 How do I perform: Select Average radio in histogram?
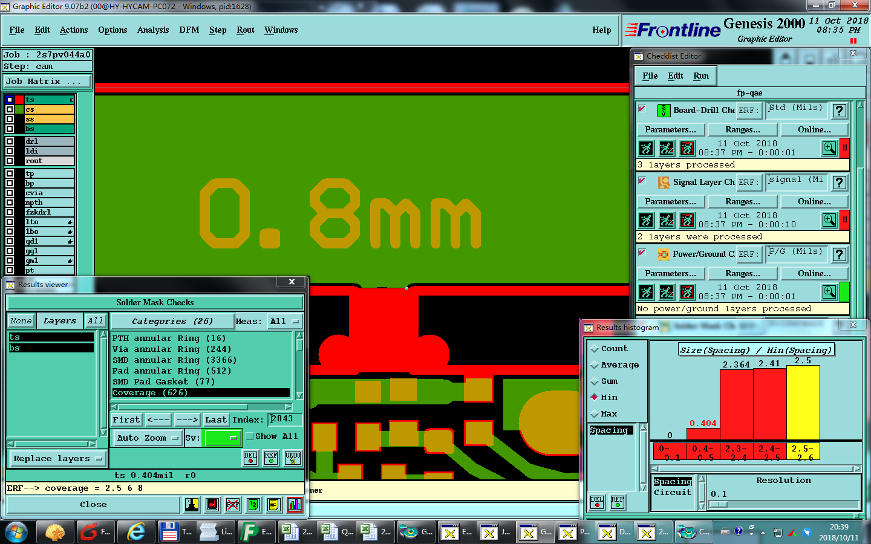(595, 365)
